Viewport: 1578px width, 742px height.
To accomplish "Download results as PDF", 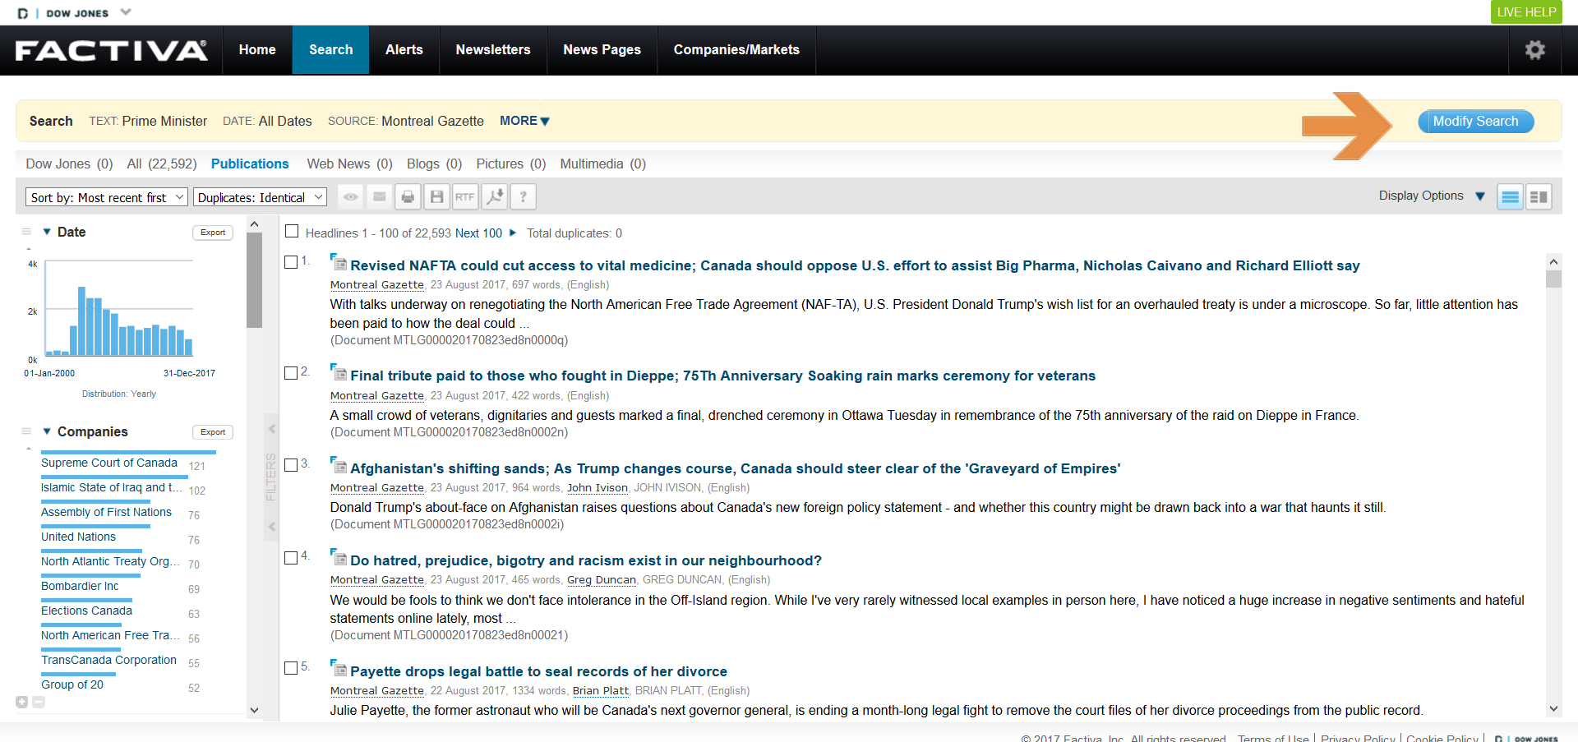I will (494, 197).
